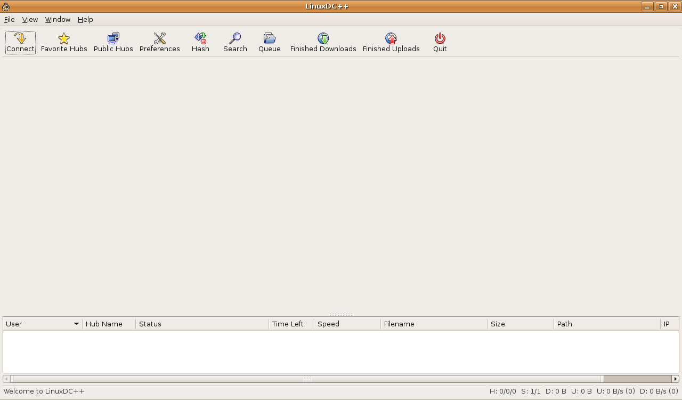The image size is (682, 400).
Task: Sort by Status column header
Action: [x=202, y=324]
